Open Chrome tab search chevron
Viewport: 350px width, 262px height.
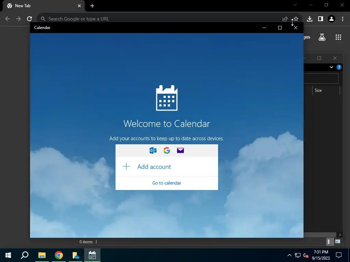(x=295, y=5)
